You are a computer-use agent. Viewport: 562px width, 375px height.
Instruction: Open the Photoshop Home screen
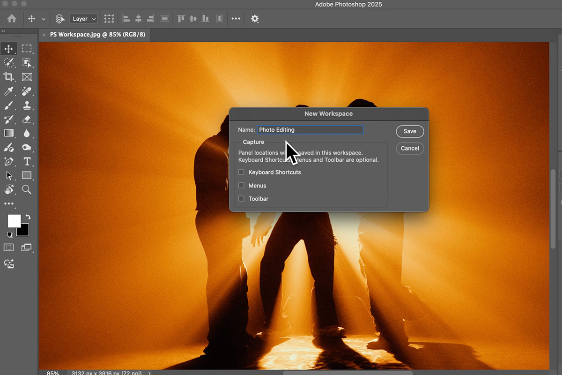pyautogui.click(x=12, y=19)
